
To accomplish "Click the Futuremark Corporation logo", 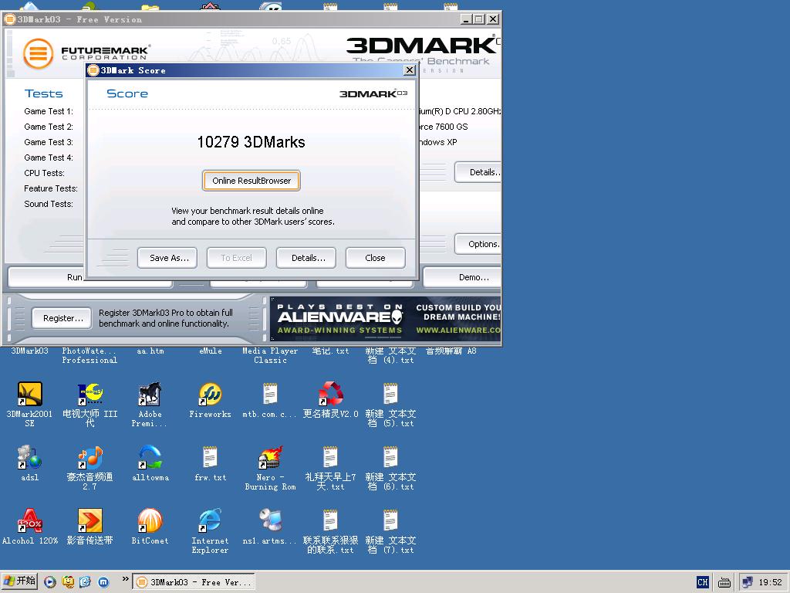I will pos(86,53).
